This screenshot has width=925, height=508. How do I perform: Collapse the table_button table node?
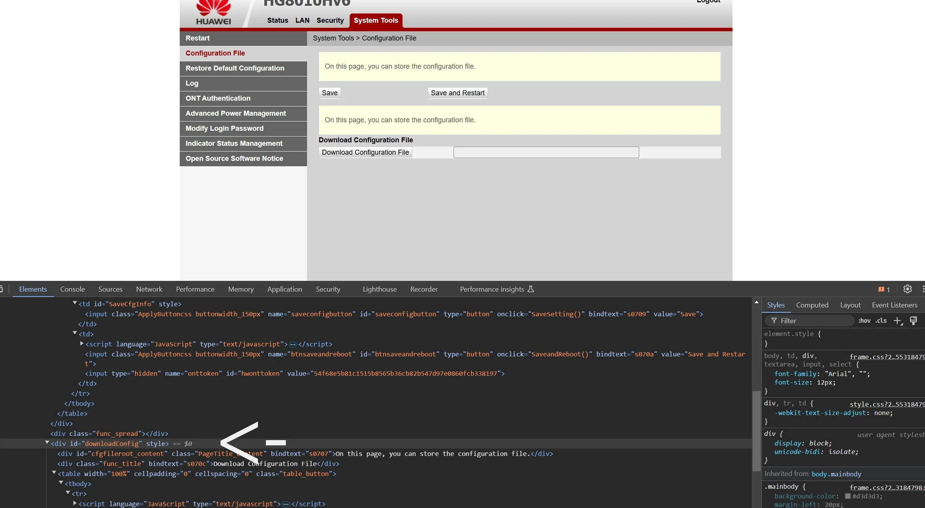click(54, 473)
